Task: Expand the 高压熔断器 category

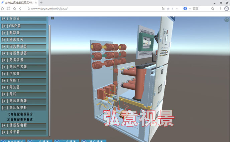Action: 24,101
